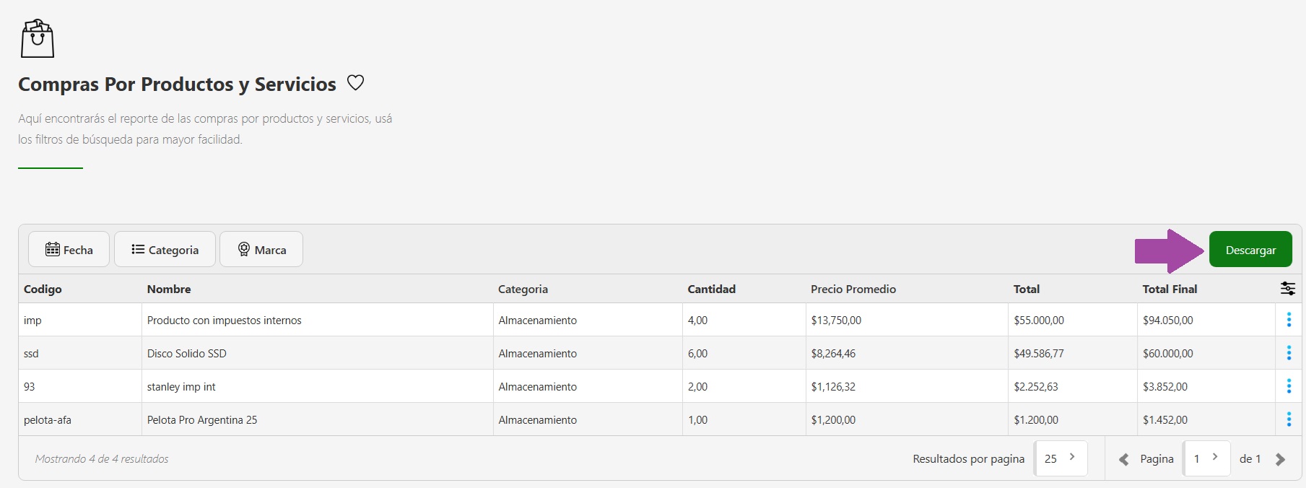The width and height of the screenshot is (1306, 488).
Task: Expand results per page selector showing 25
Action: (1061, 458)
